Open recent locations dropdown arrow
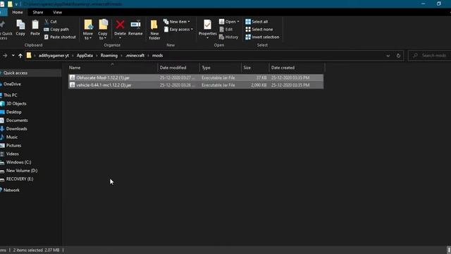 point(13,56)
